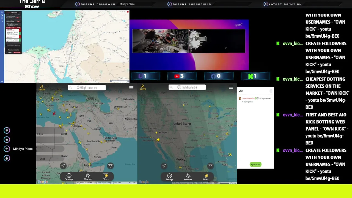Tap funnel filter icon on Middle East map

(x=110, y=166)
